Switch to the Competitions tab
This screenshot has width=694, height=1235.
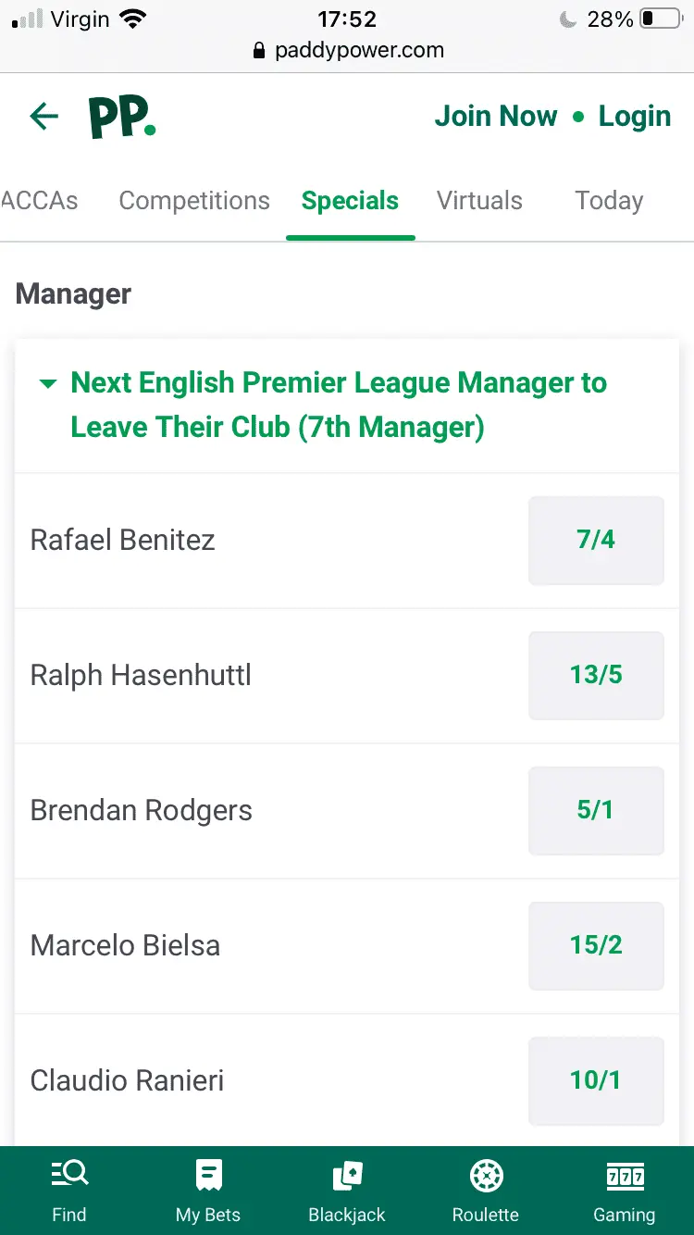click(x=194, y=201)
